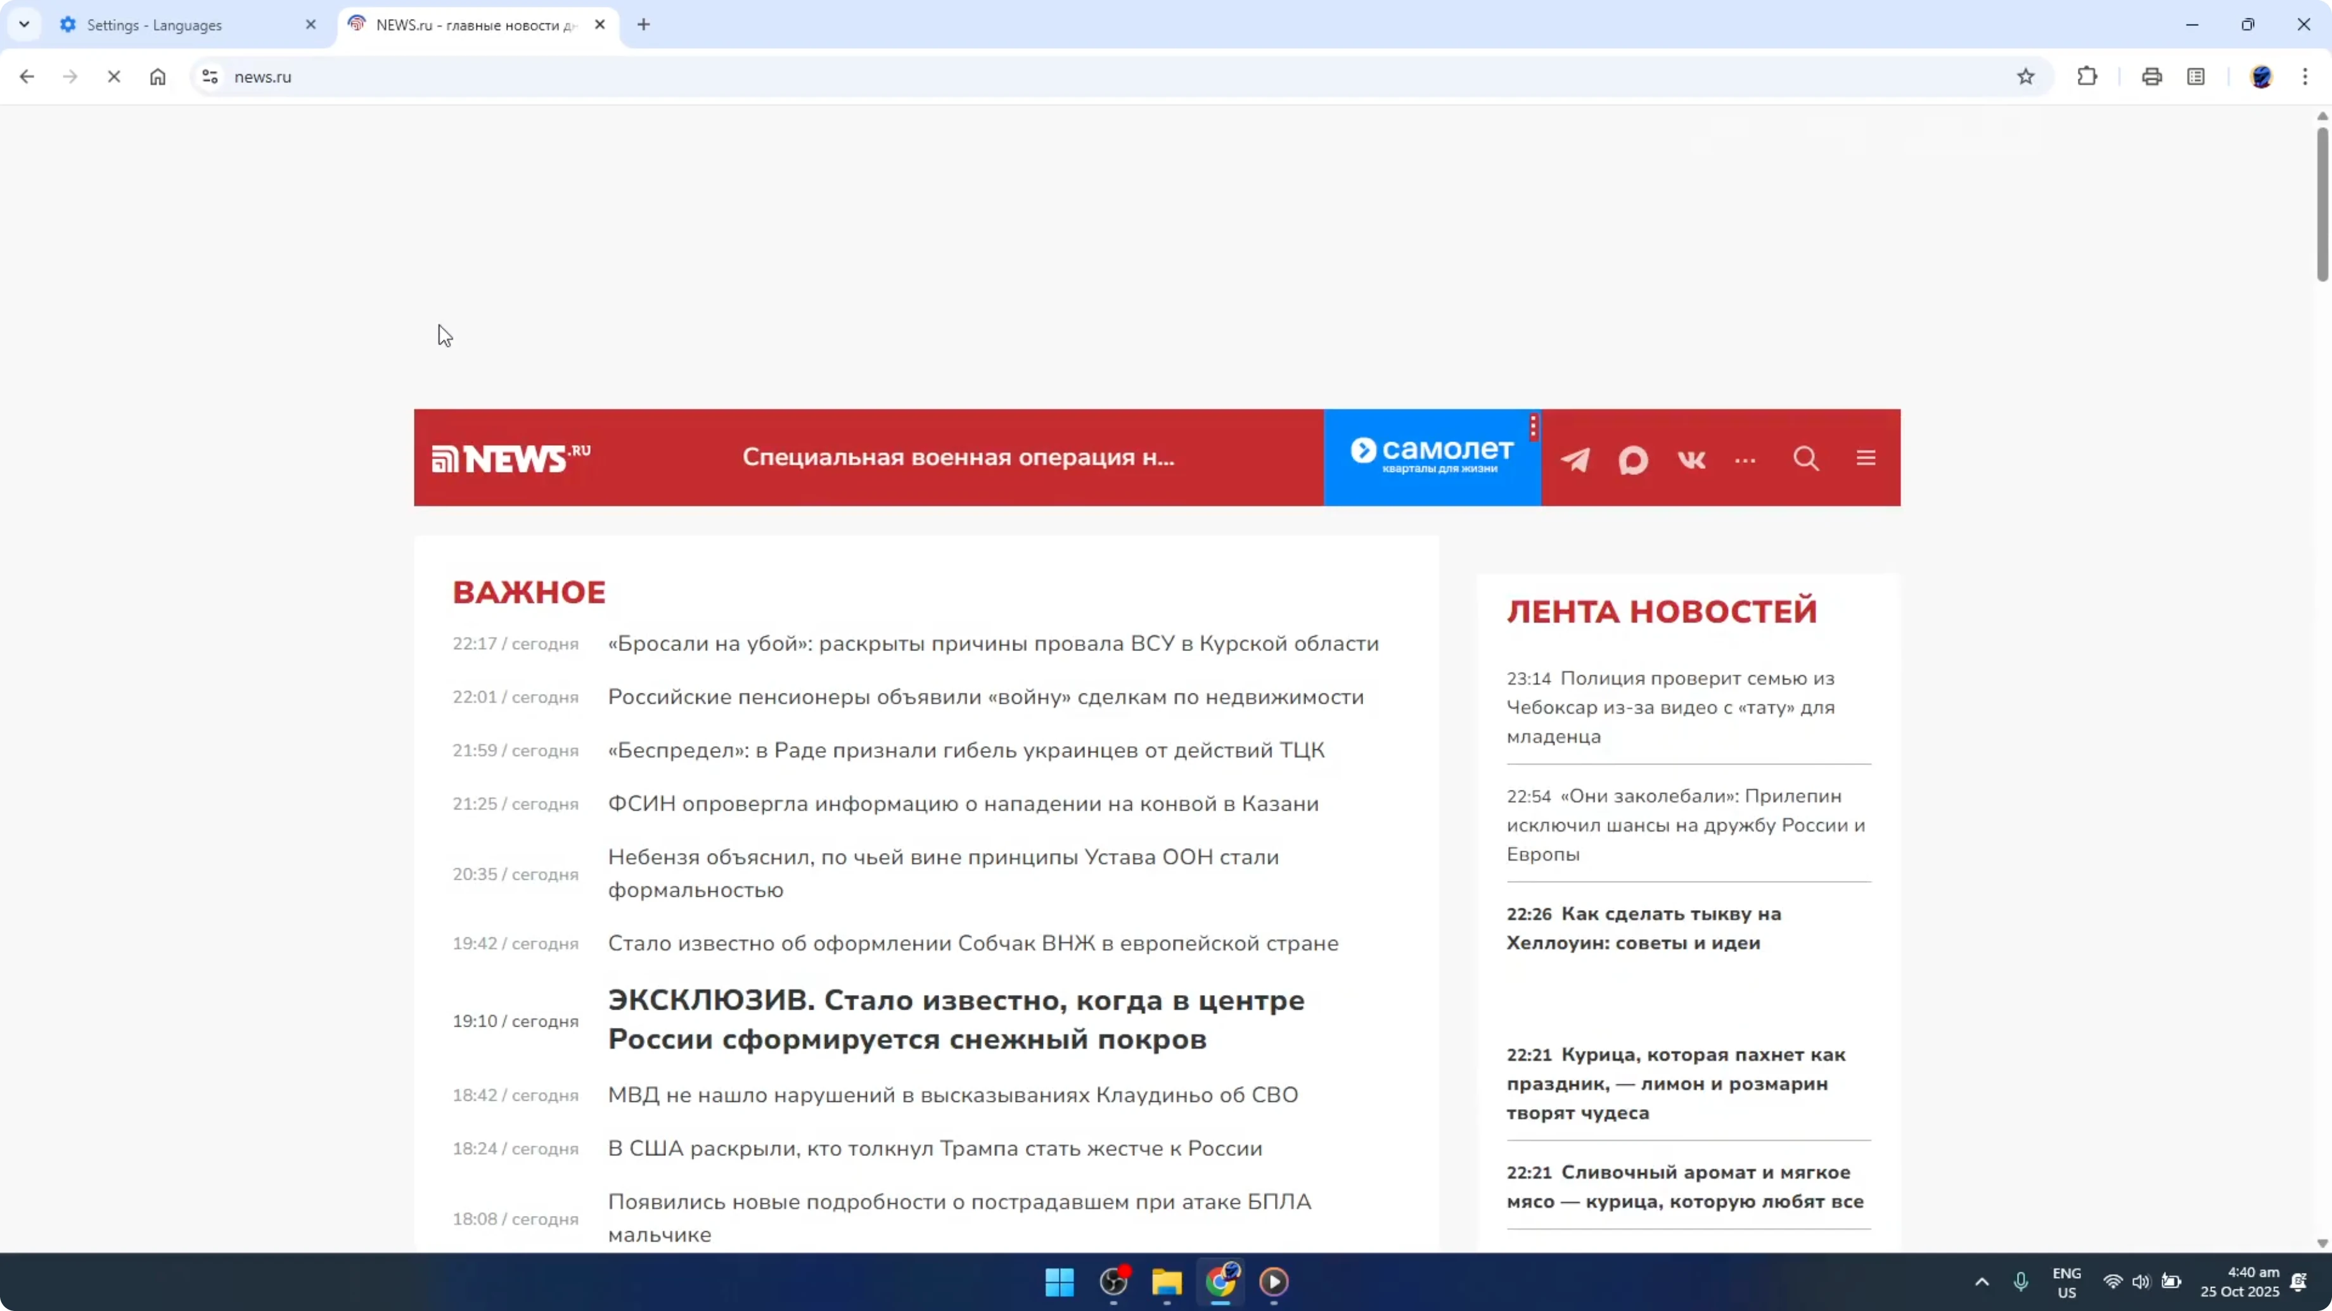Image resolution: width=2332 pixels, height=1311 pixels.
Task: Open the Dzen icon in the site header
Action: point(1633,460)
